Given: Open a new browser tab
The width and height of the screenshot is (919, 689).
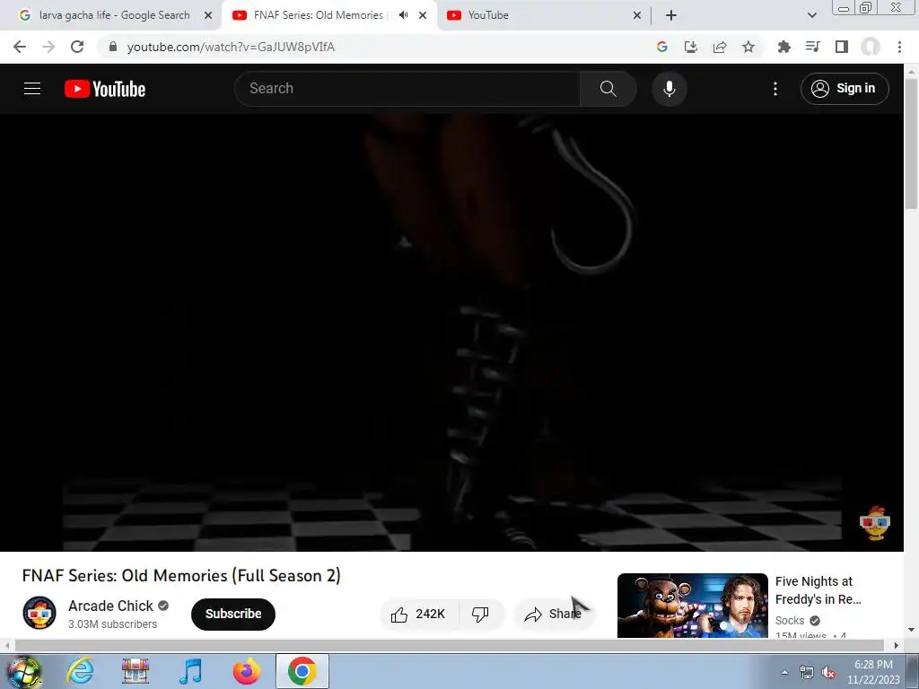Looking at the screenshot, I should 671,15.
